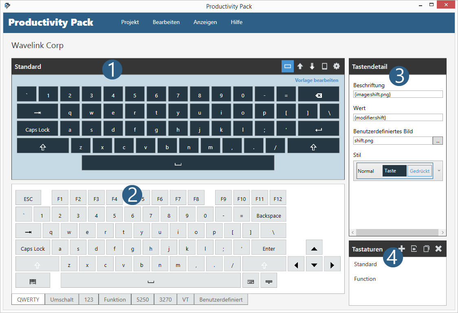Import a keyboard in the Tastaturen panel

point(414,249)
